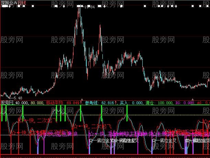Click the 19.84 high price label
Screen dimensions: 210x158
coord(90,7)
